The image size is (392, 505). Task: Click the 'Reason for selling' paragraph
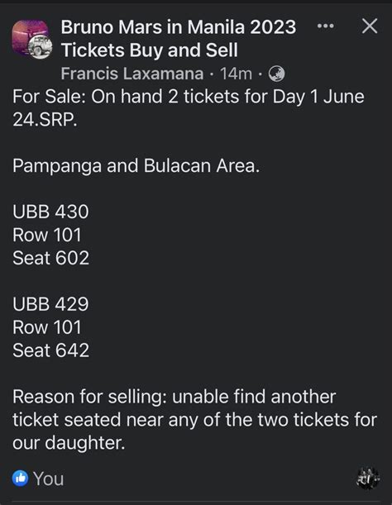click(x=194, y=420)
